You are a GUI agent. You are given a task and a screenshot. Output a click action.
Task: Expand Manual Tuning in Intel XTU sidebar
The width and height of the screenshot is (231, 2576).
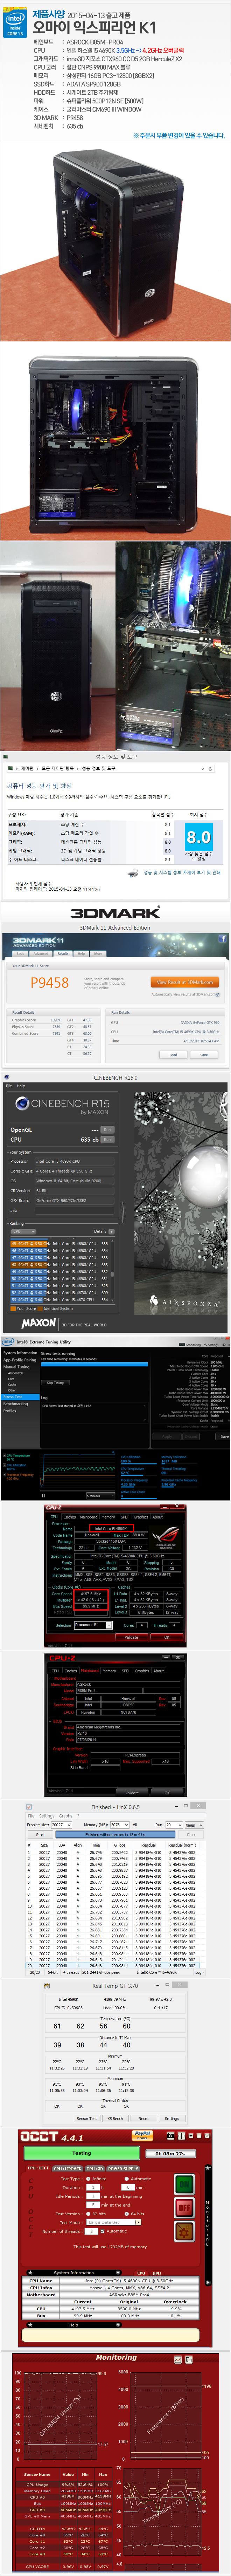16,1367
